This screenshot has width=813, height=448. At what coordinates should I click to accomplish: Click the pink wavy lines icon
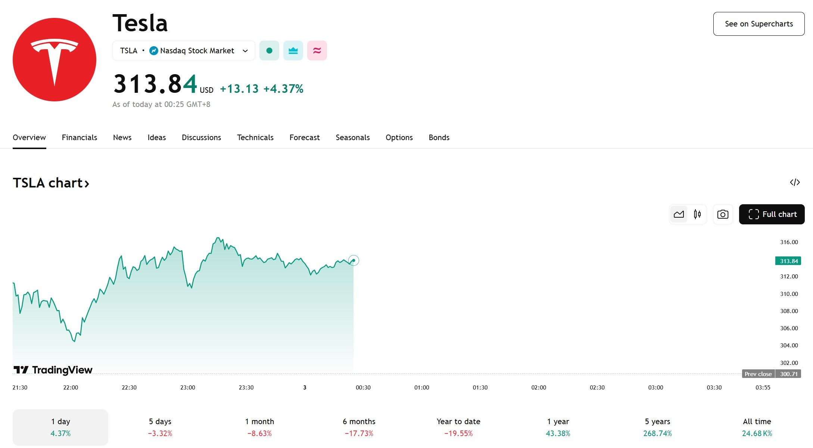pyautogui.click(x=317, y=51)
